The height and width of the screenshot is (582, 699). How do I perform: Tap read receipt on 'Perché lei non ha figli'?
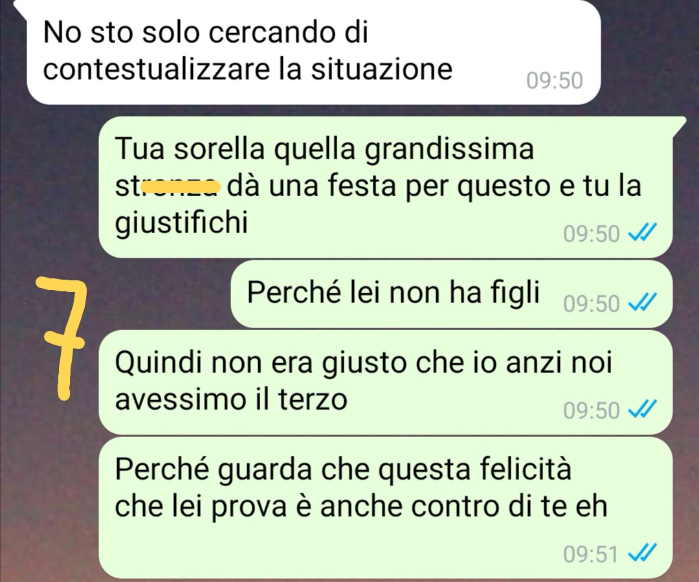tap(643, 303)
